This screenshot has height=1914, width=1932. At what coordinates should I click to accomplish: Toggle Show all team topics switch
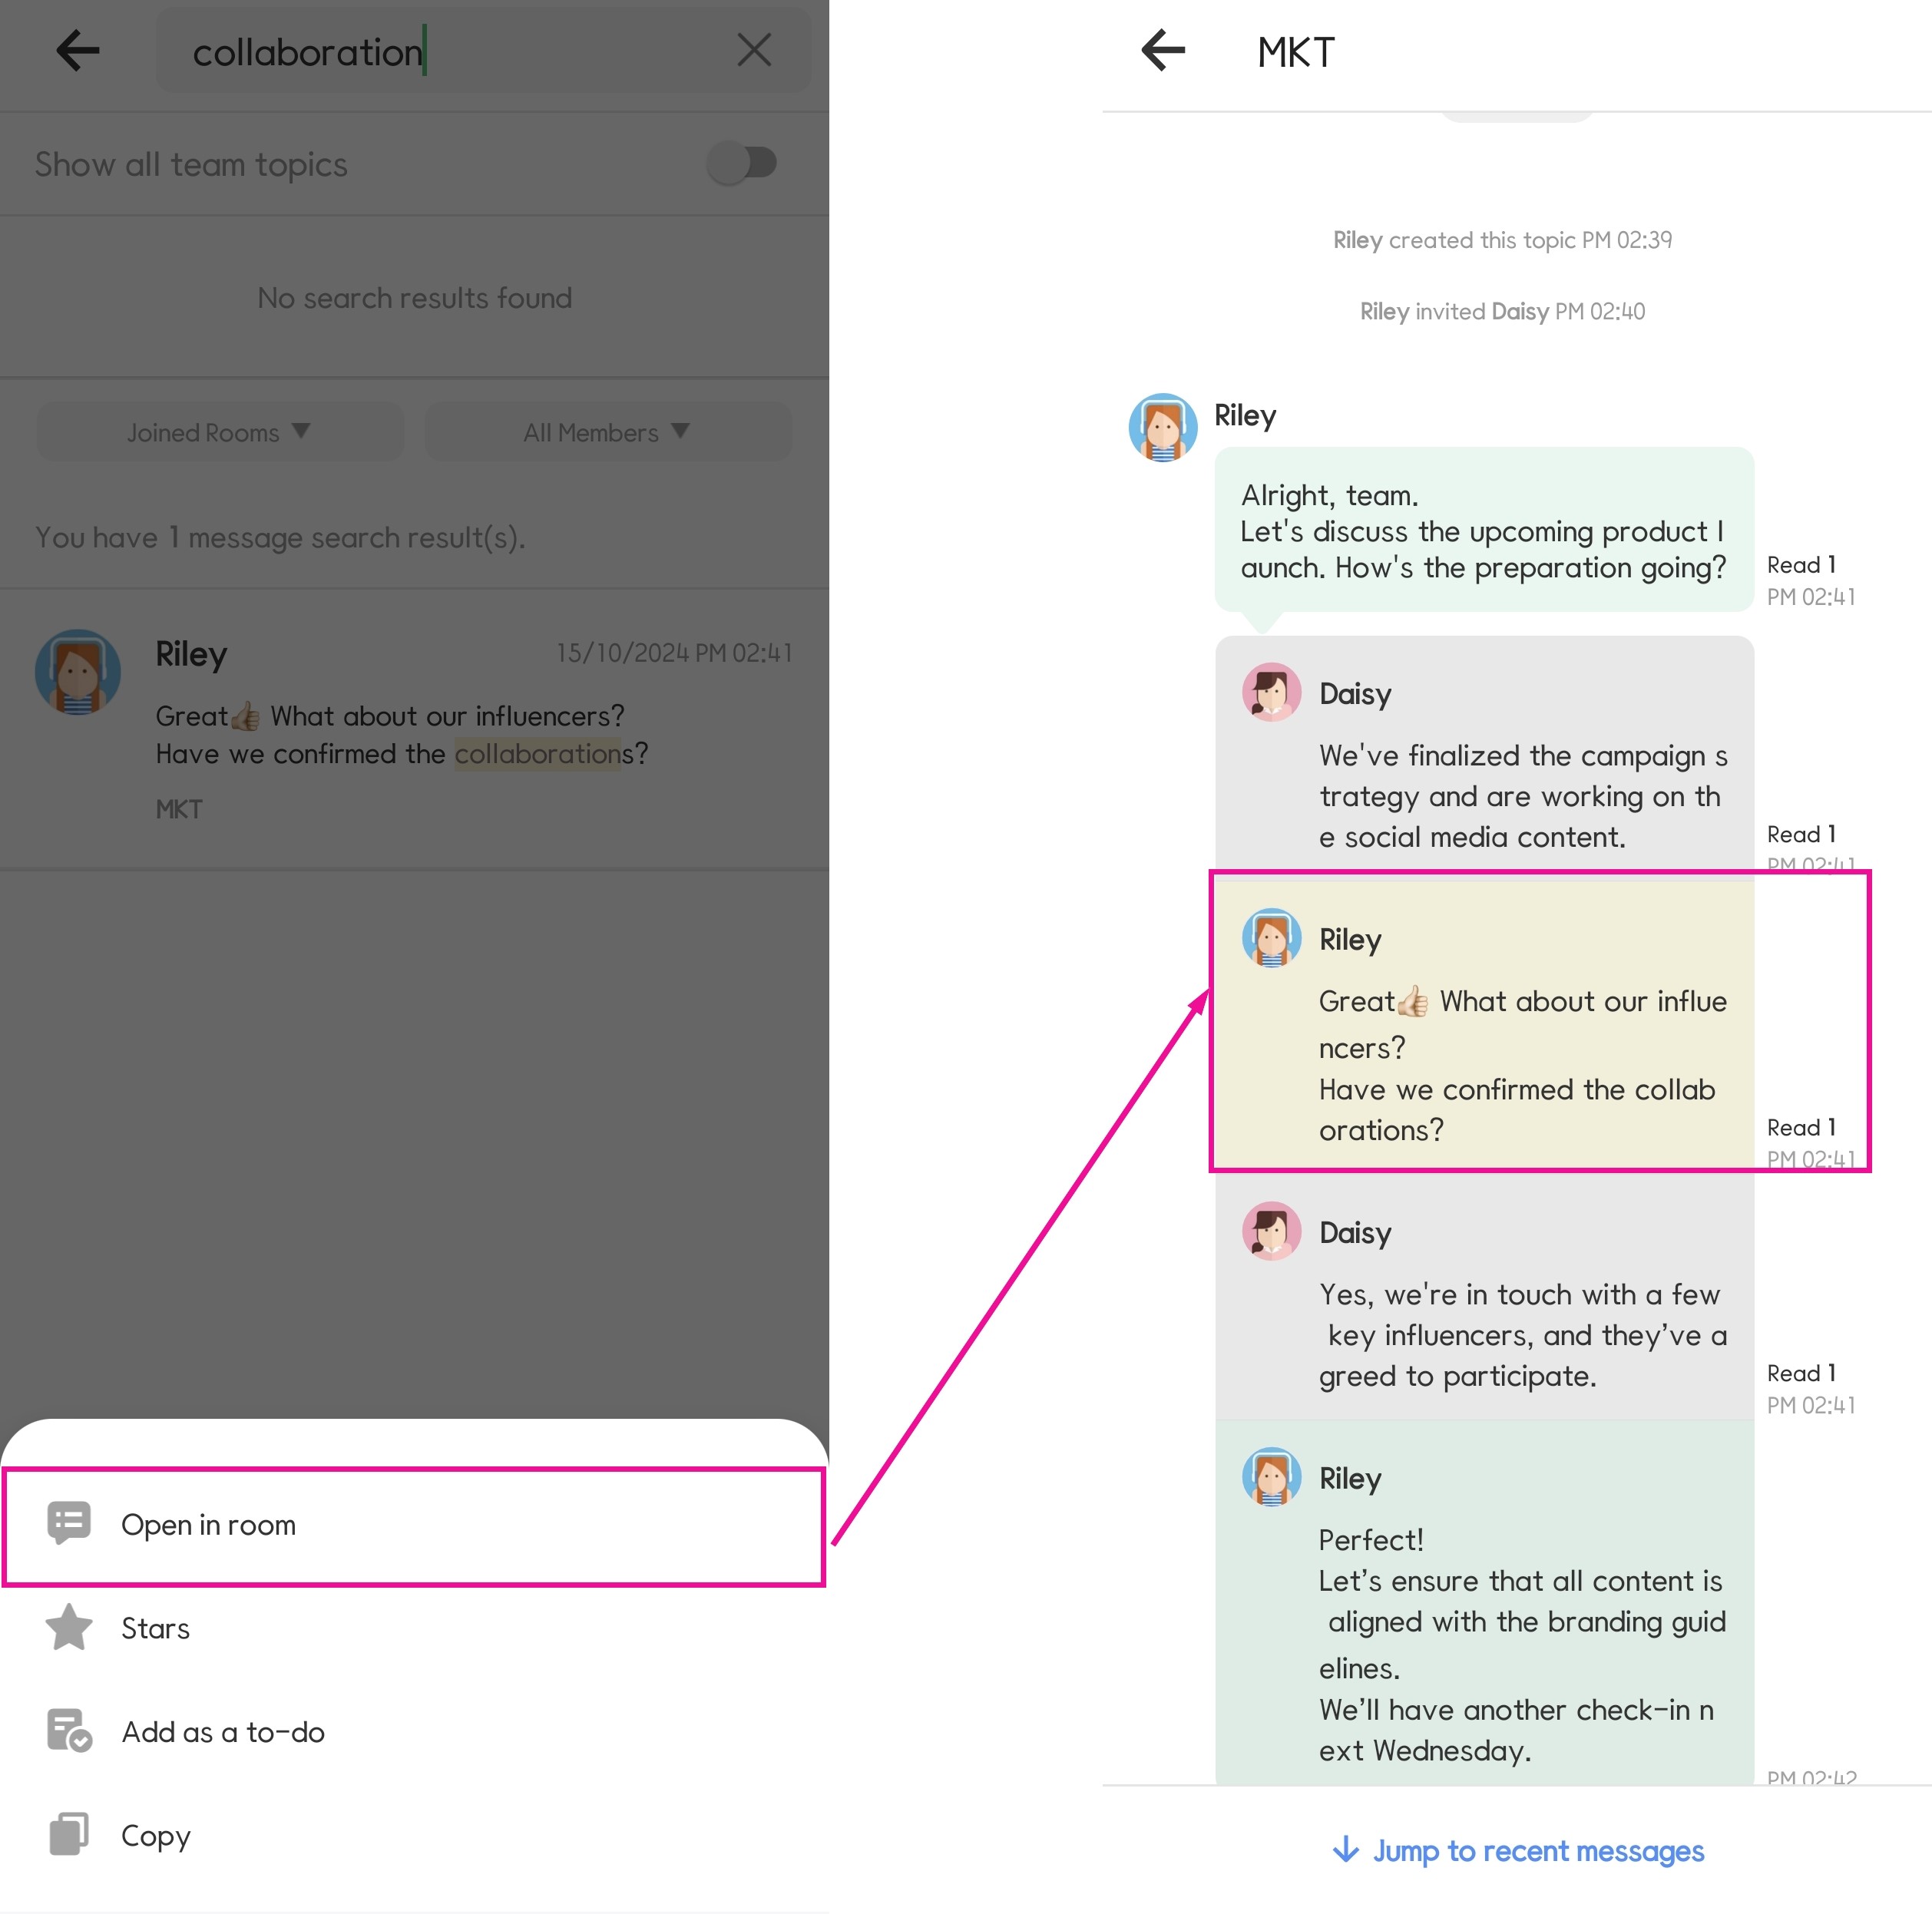click(x=742, y=163)
